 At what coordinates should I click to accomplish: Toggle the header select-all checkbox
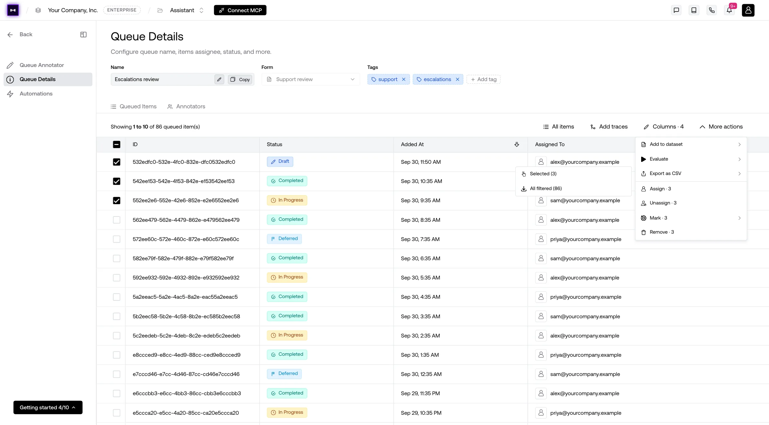click(117, 144)
